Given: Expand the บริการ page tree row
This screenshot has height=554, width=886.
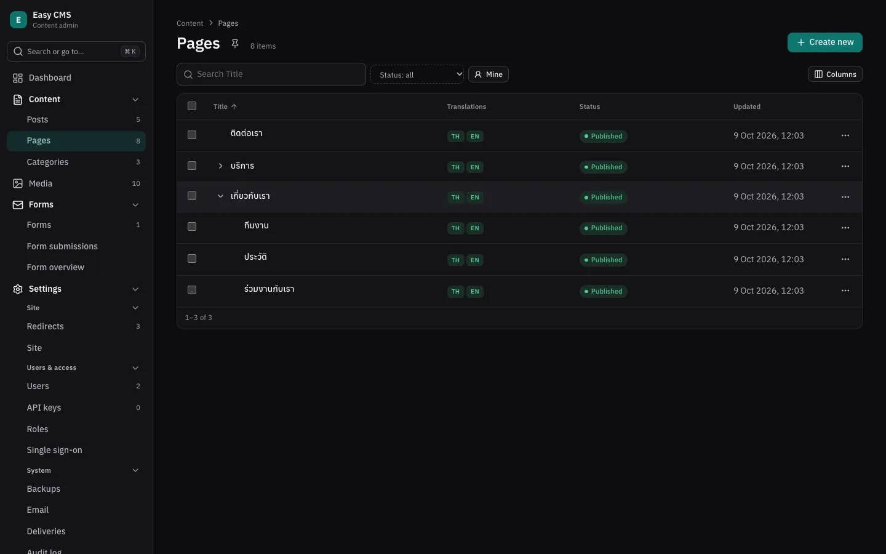Looking at the screenshot, I should click(220, 166).
